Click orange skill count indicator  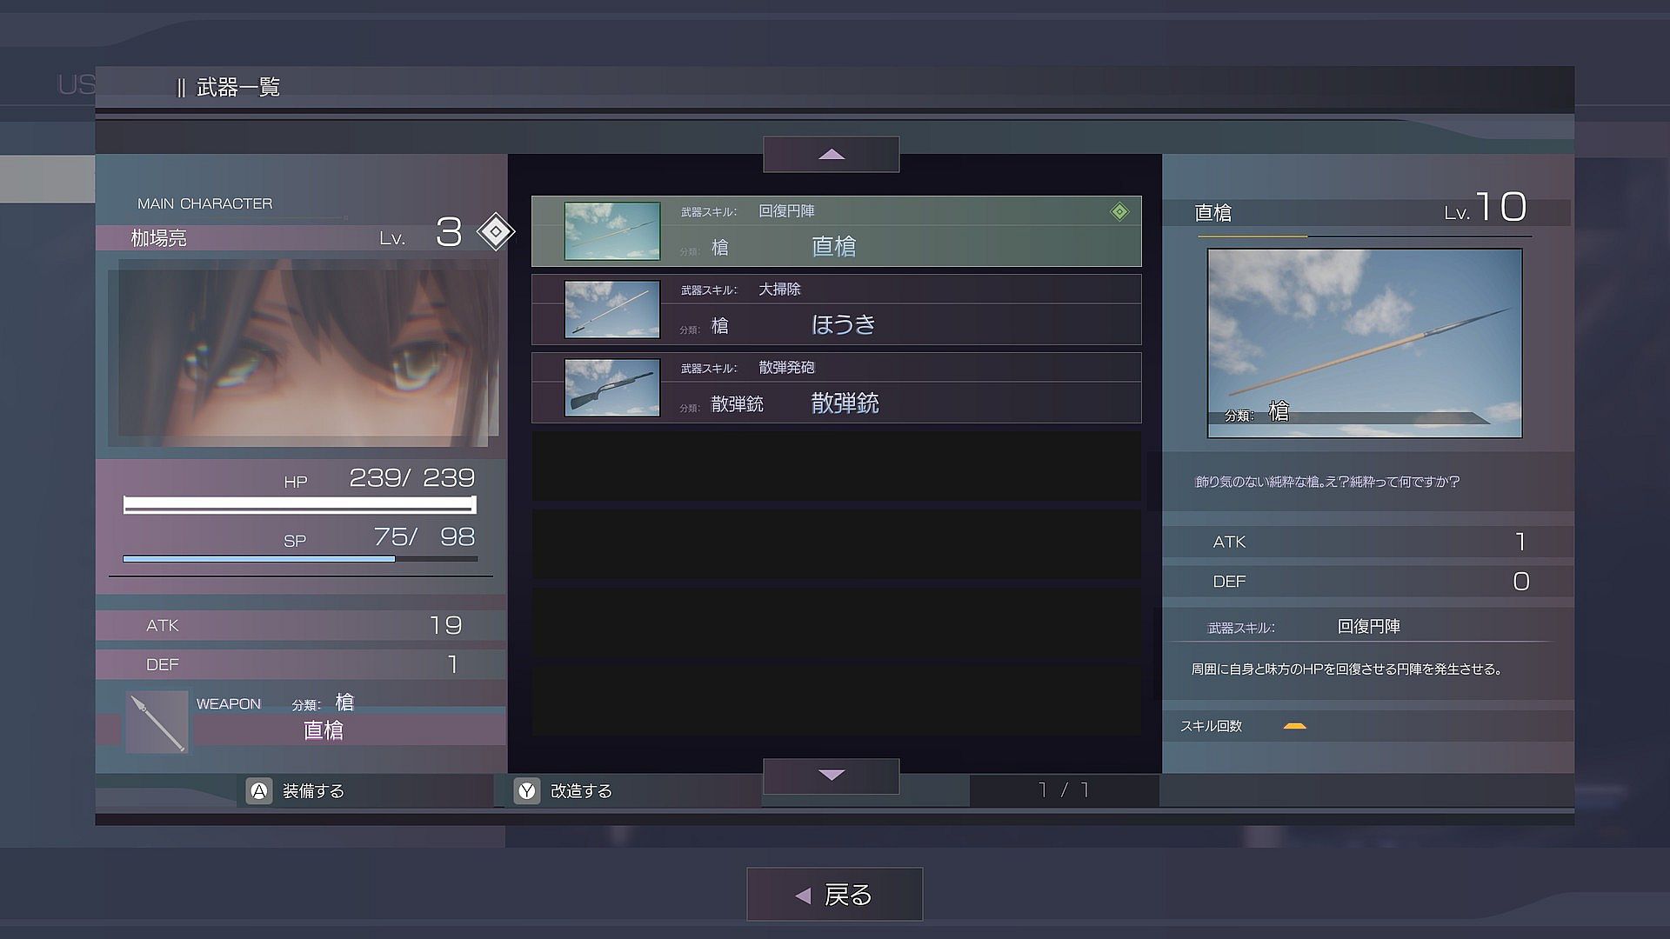point(1294,726)
